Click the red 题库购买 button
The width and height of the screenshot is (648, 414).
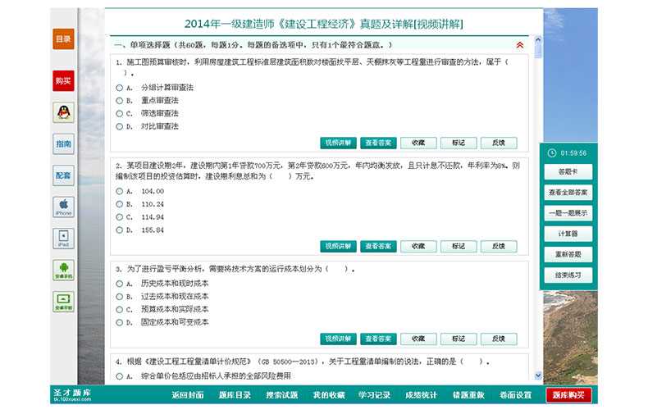click(x=568, y=395)
